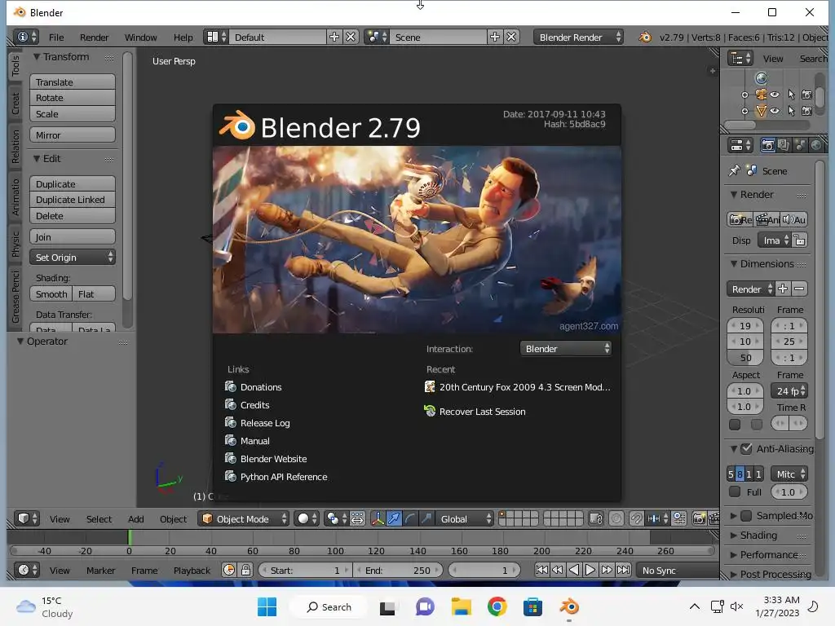Open File Explorer from the taskbar

coord(462,606)
